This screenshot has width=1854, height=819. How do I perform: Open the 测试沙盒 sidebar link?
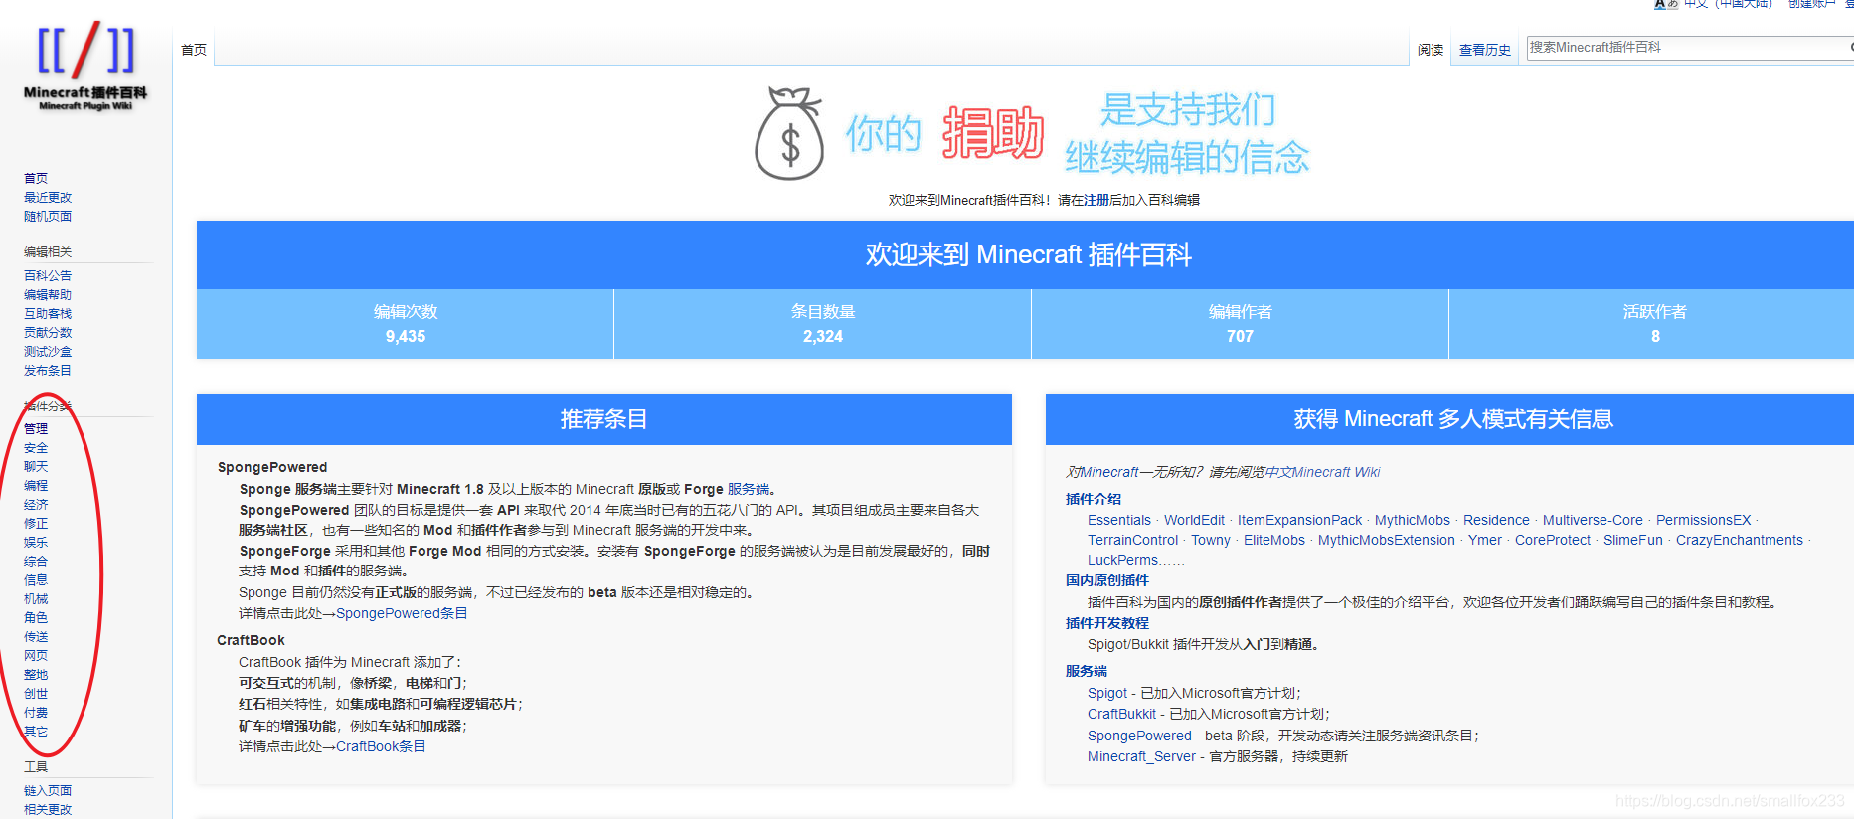pos(48,351)
